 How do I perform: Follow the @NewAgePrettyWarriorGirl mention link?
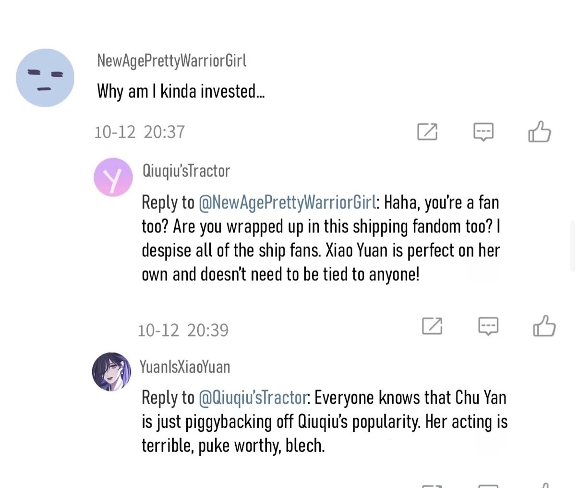click(x=287, y=202)
